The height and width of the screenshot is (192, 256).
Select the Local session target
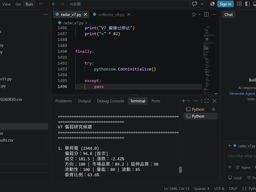235,178
